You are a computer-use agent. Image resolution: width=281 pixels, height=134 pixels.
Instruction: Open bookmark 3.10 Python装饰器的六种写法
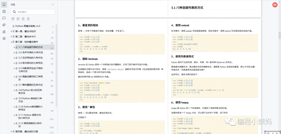point(30,108)
